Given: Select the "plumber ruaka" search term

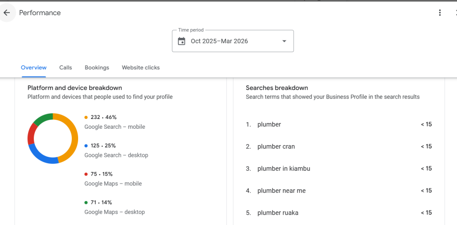Looking at the screenshot, I should [x=278, y=213].
